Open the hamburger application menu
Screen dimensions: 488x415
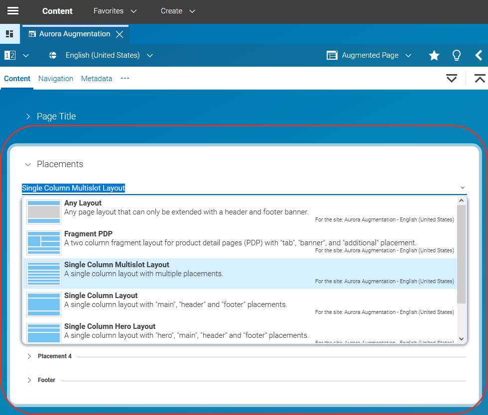(x=12, y=11)
